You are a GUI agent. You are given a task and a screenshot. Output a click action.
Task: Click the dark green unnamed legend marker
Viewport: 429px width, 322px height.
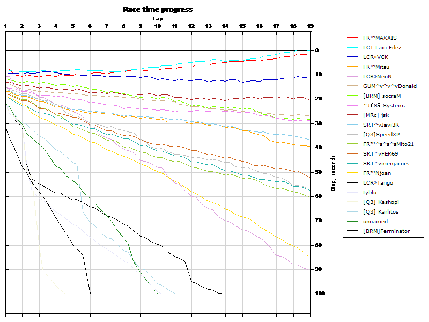coord(352,222)
